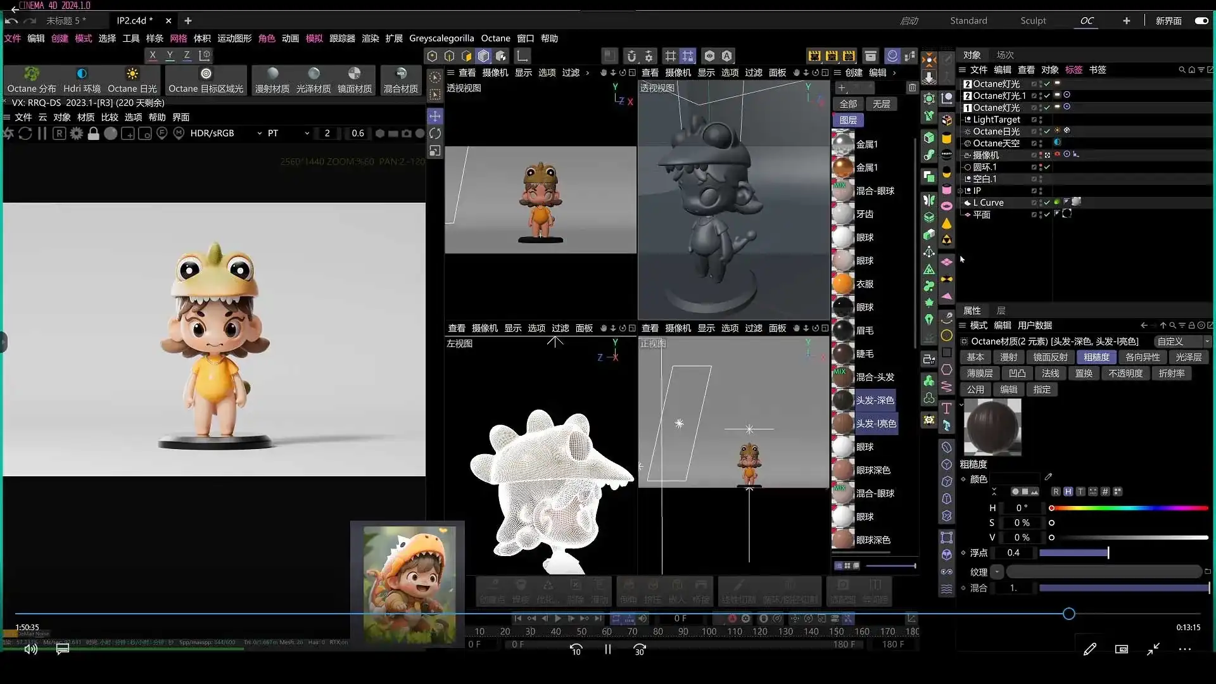Toggle the 圆环.1 enable checkmark

(1048, 167)
